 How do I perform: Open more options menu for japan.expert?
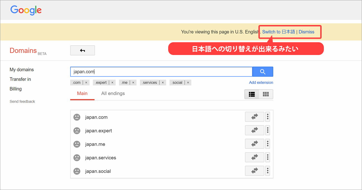tap(268, 130)
